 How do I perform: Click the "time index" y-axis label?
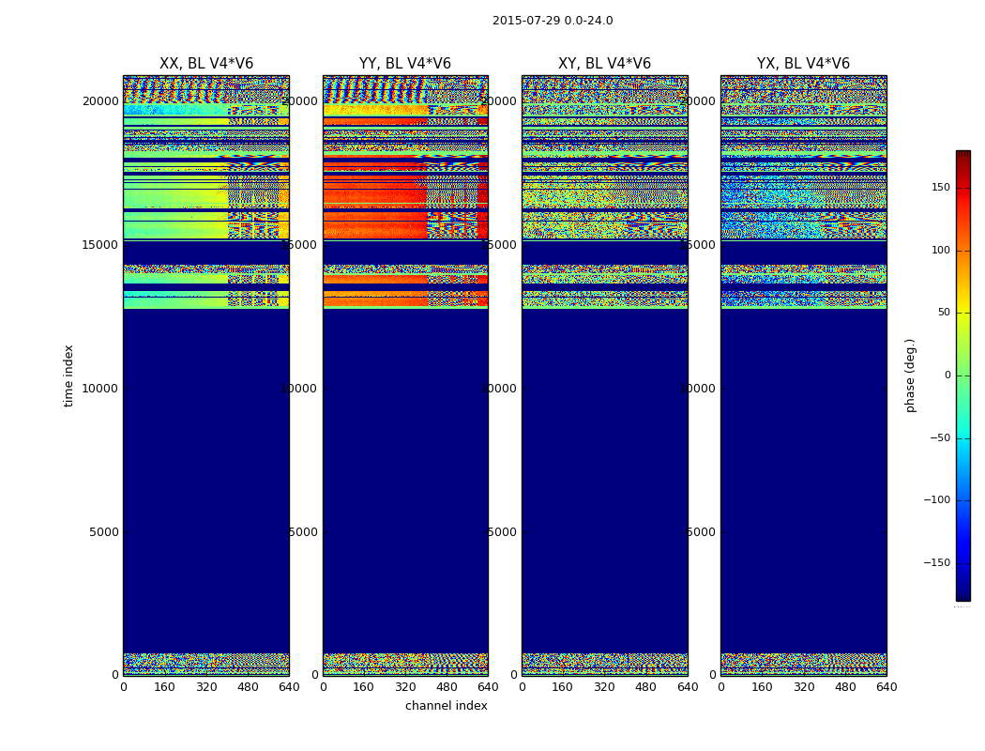click(68, 375)
